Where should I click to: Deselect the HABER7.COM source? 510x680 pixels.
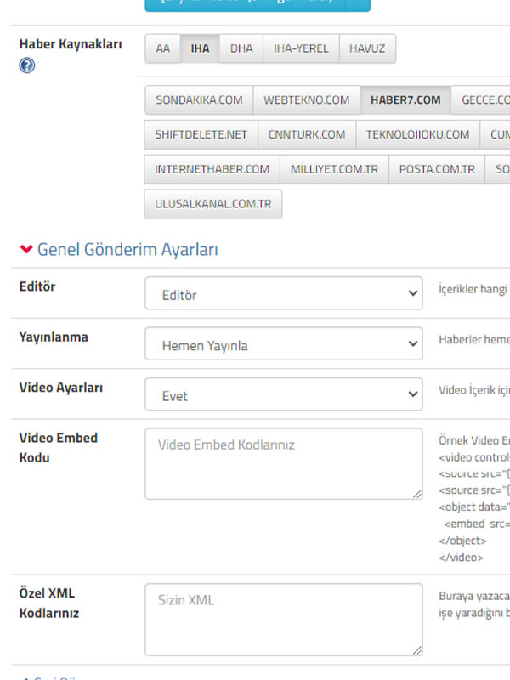[405, 99]
